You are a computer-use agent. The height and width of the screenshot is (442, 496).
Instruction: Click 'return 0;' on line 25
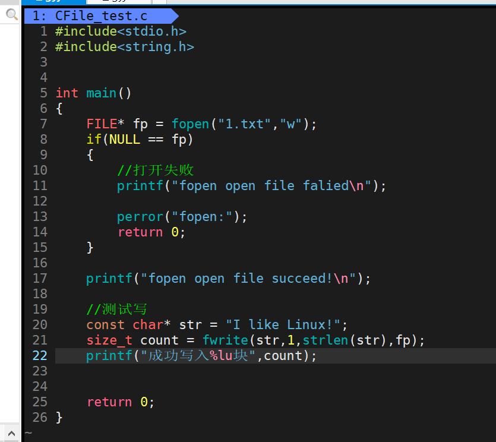[x=121, y=402]
